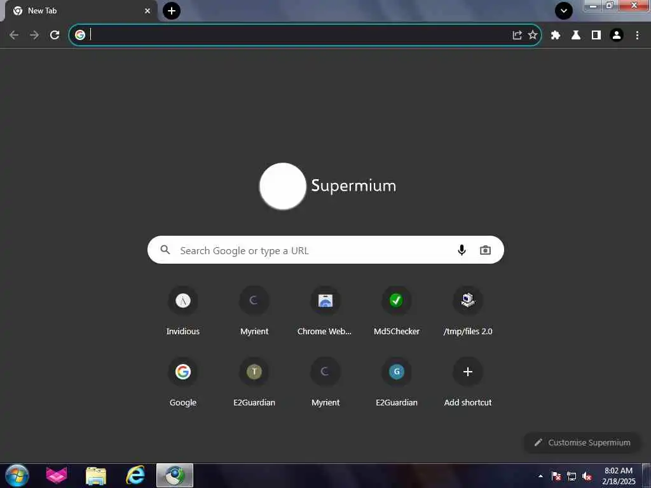Close the New Tab tab
The width and height of the screenshot is (651, 488).
coord(147,11)
